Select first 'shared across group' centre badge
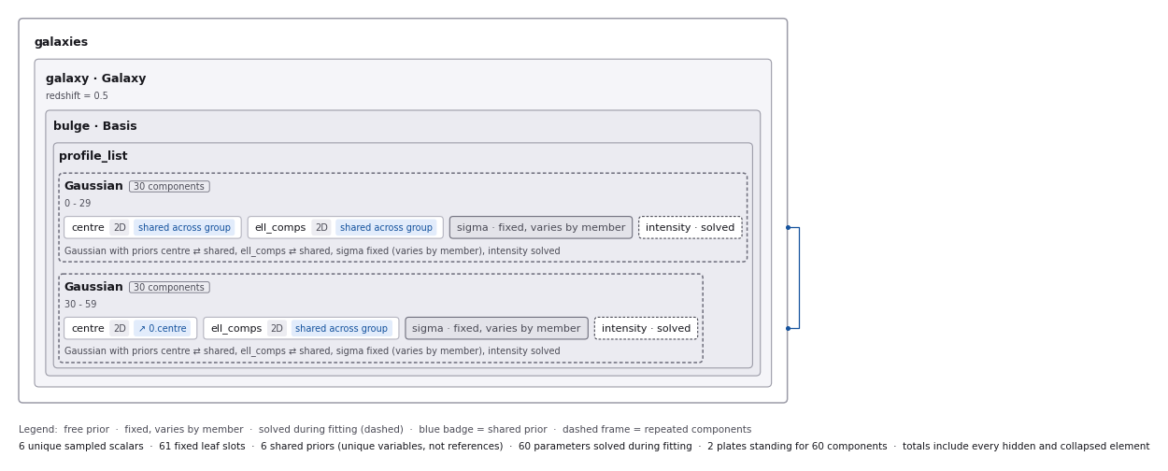1168x471 pixels. click(x=184, y=228)
